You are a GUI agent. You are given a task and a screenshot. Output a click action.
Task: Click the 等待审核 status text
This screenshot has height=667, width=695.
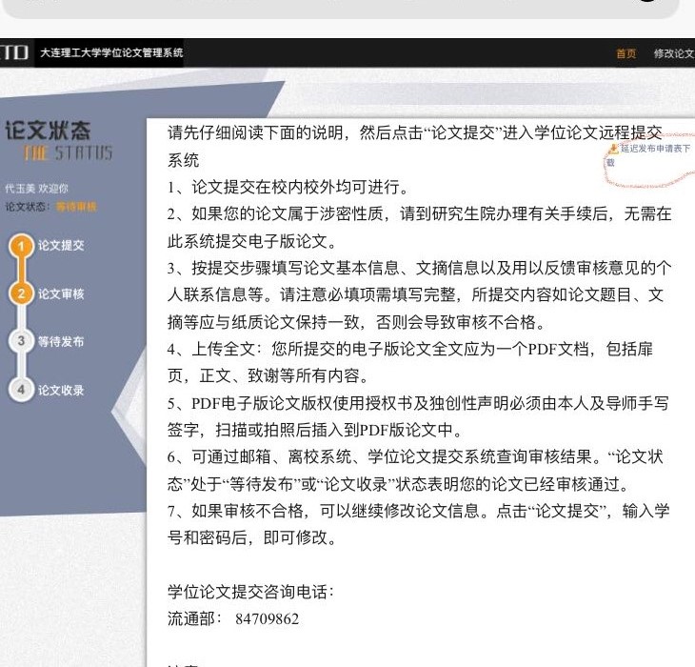[76, 206]
